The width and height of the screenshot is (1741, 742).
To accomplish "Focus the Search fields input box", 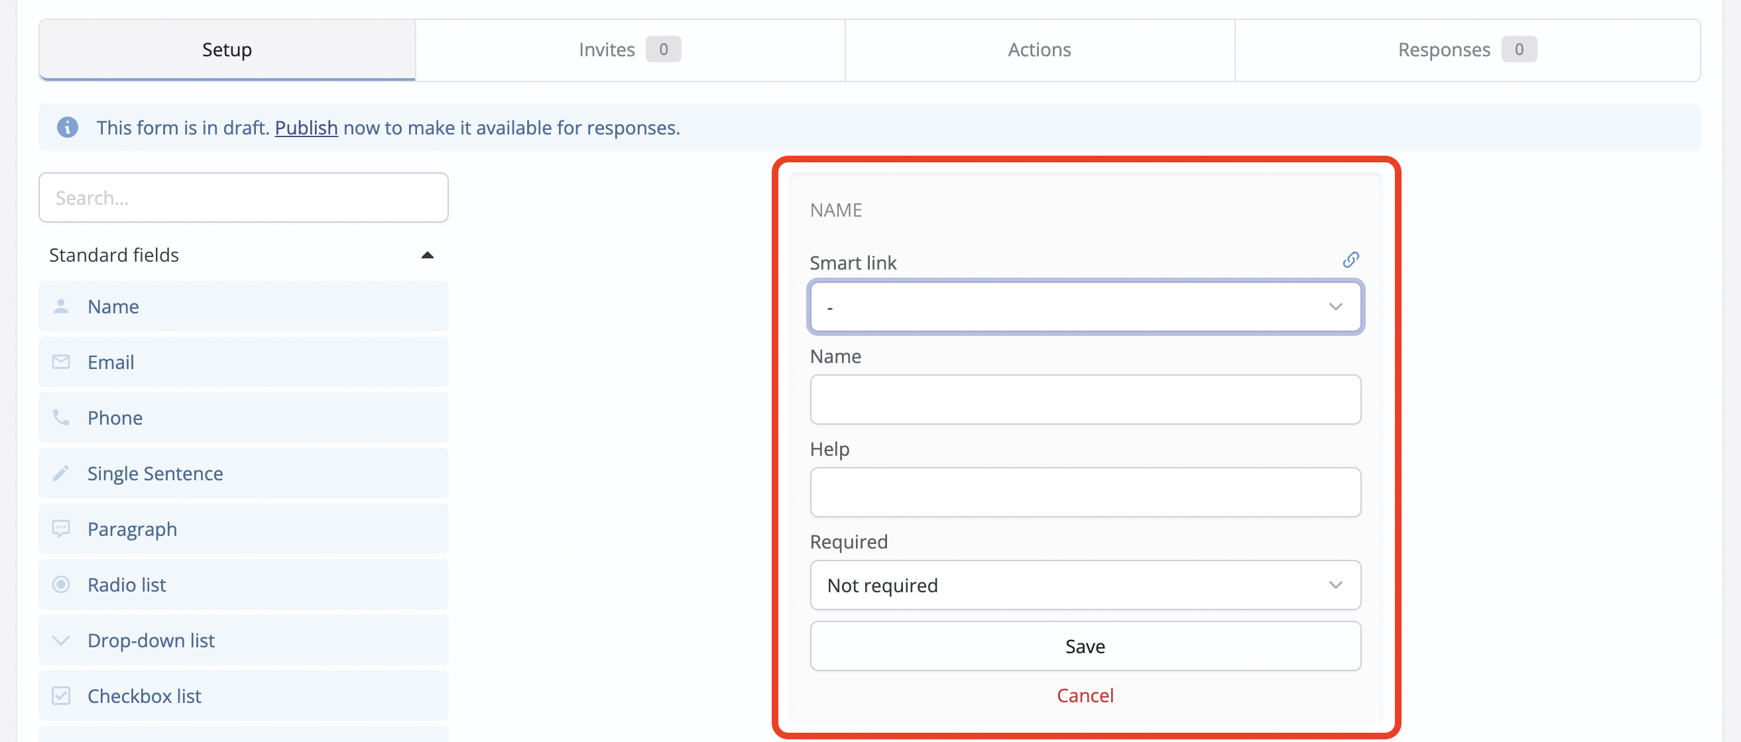I will pos(243,198).
